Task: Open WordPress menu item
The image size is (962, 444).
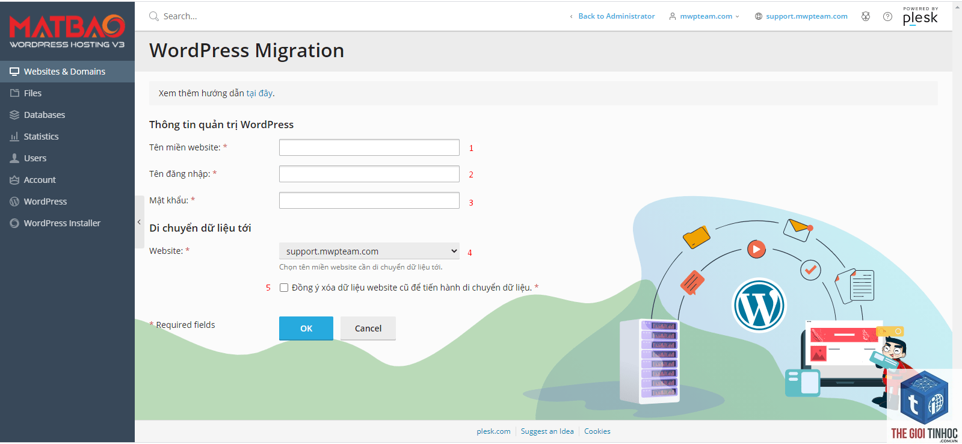Action: pyautogui.click(x=67, y=202)
